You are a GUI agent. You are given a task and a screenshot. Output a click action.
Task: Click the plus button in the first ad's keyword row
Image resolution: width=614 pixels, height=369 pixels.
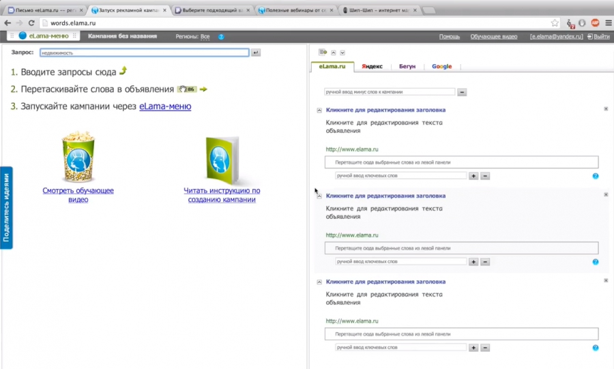click(473, 176)
